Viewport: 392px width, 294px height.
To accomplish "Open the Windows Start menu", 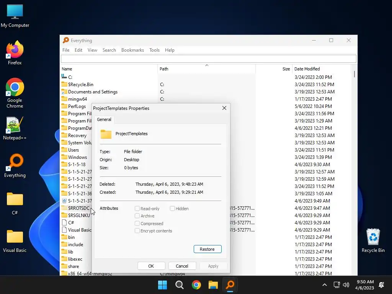I will (x=162, y=285).
